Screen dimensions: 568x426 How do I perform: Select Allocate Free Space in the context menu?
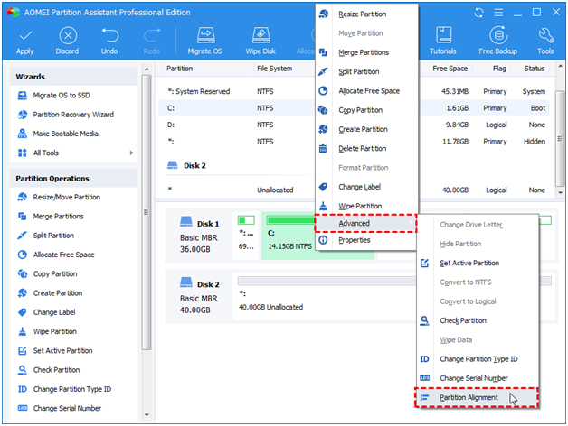[366, 91]
